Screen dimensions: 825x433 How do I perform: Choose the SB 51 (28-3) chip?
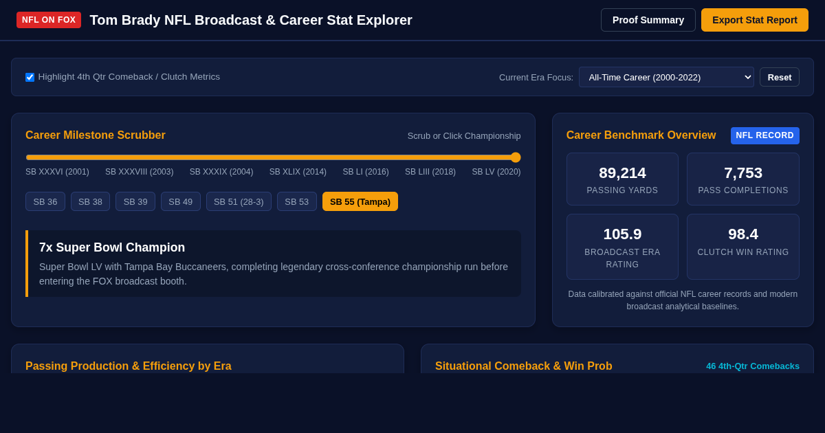point(239,201)
